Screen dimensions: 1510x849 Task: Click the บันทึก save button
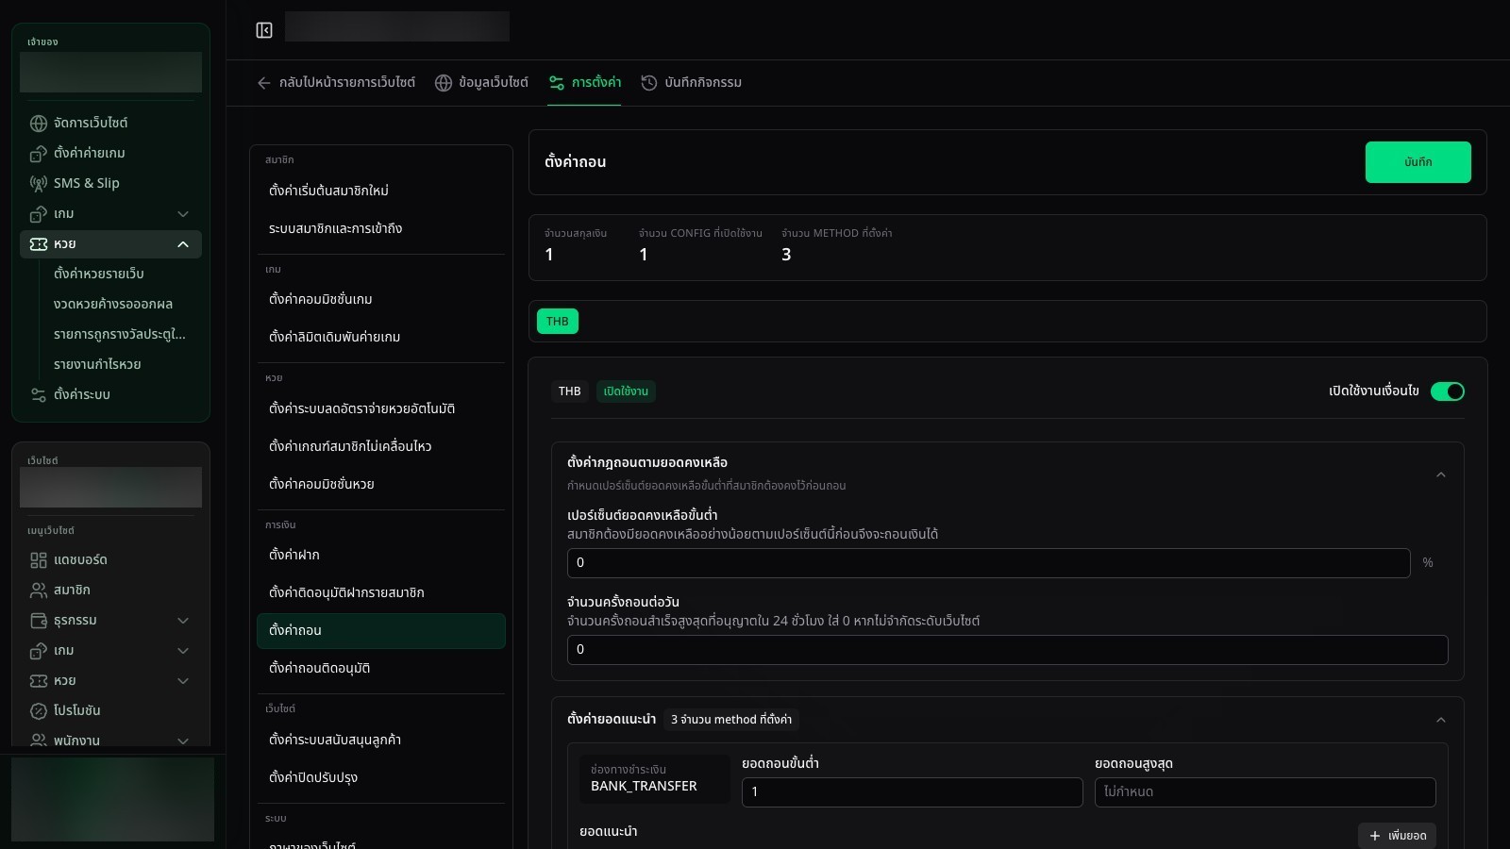coord(1418,162)
